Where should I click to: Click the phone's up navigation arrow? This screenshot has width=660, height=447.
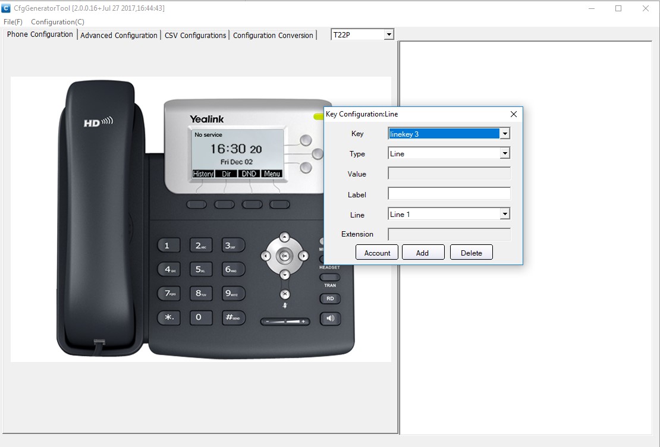coord(285,237)
